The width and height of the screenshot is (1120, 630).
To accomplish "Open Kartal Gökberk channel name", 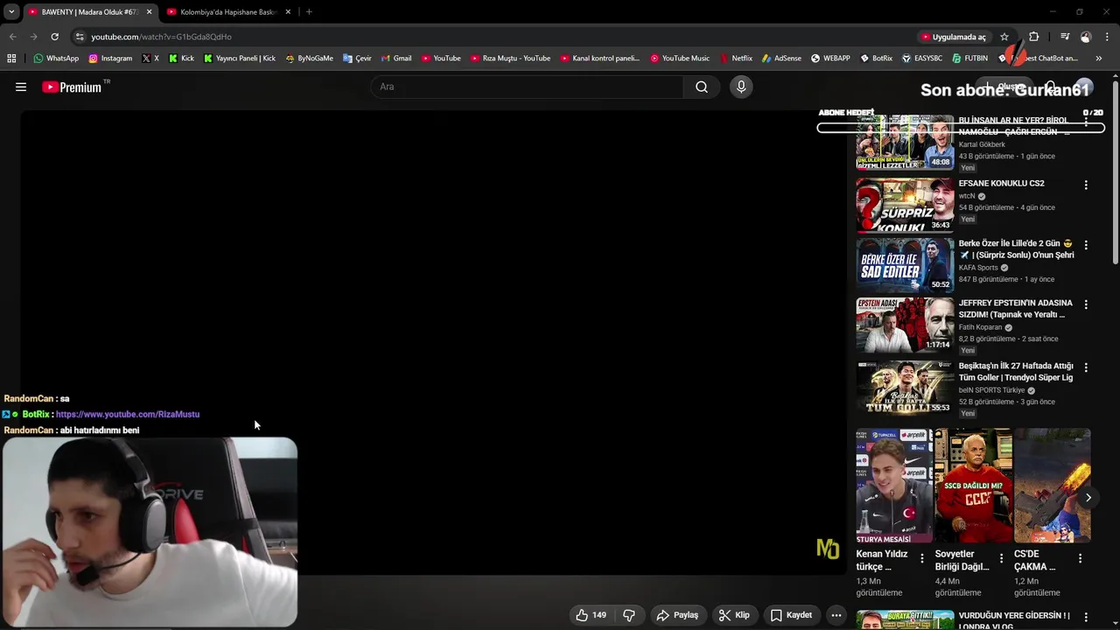I will 982,144.
